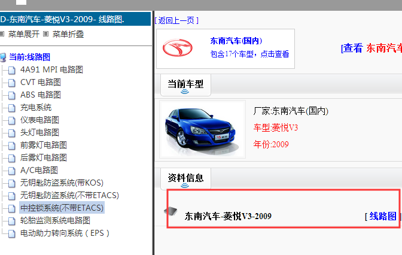Open 轮胎监测系统电路图 entry
Viewport: 402px width, 255px height.
pos(55,220)
